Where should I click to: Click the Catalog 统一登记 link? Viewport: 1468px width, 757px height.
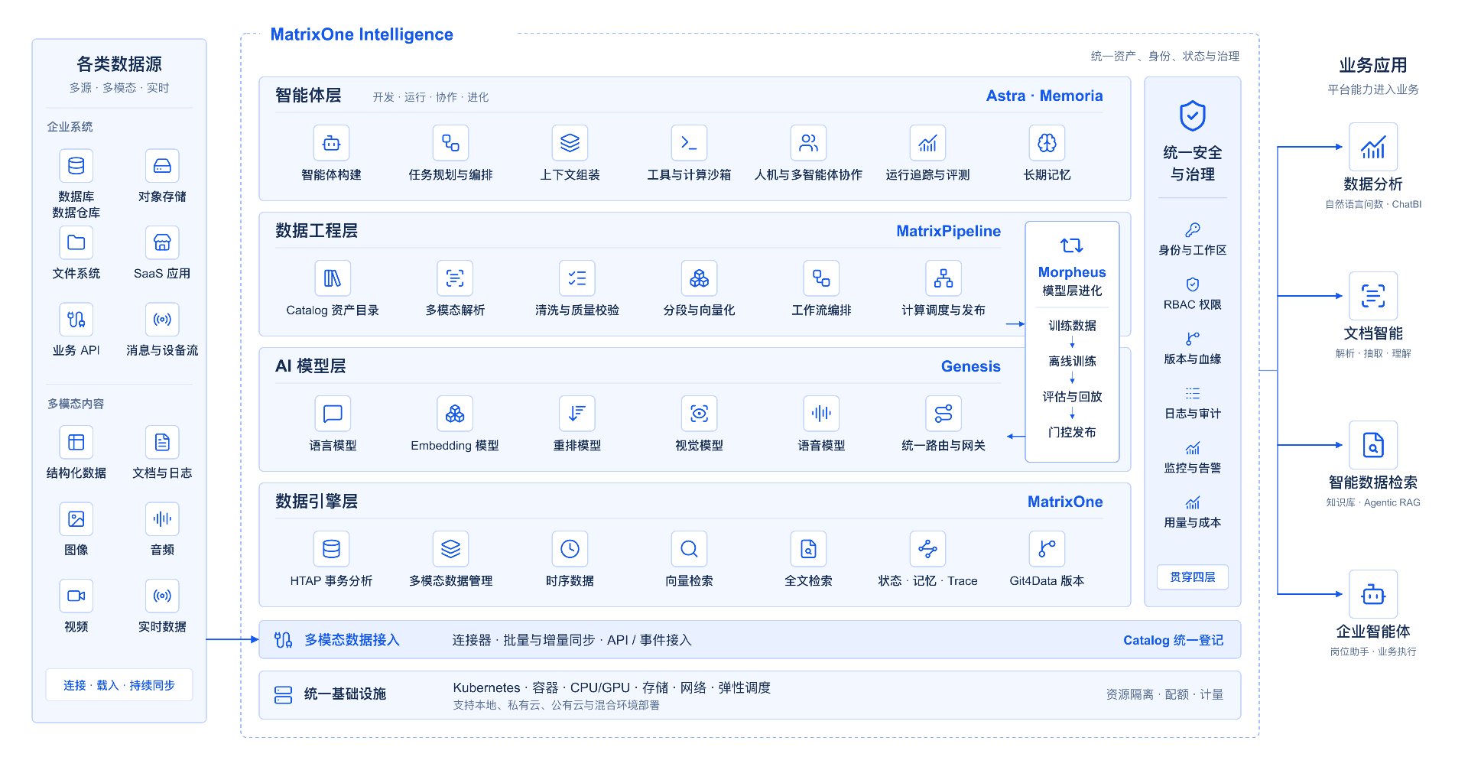click(x=1173, y=640)
